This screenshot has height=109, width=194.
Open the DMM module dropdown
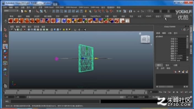(x=11, y=11)
